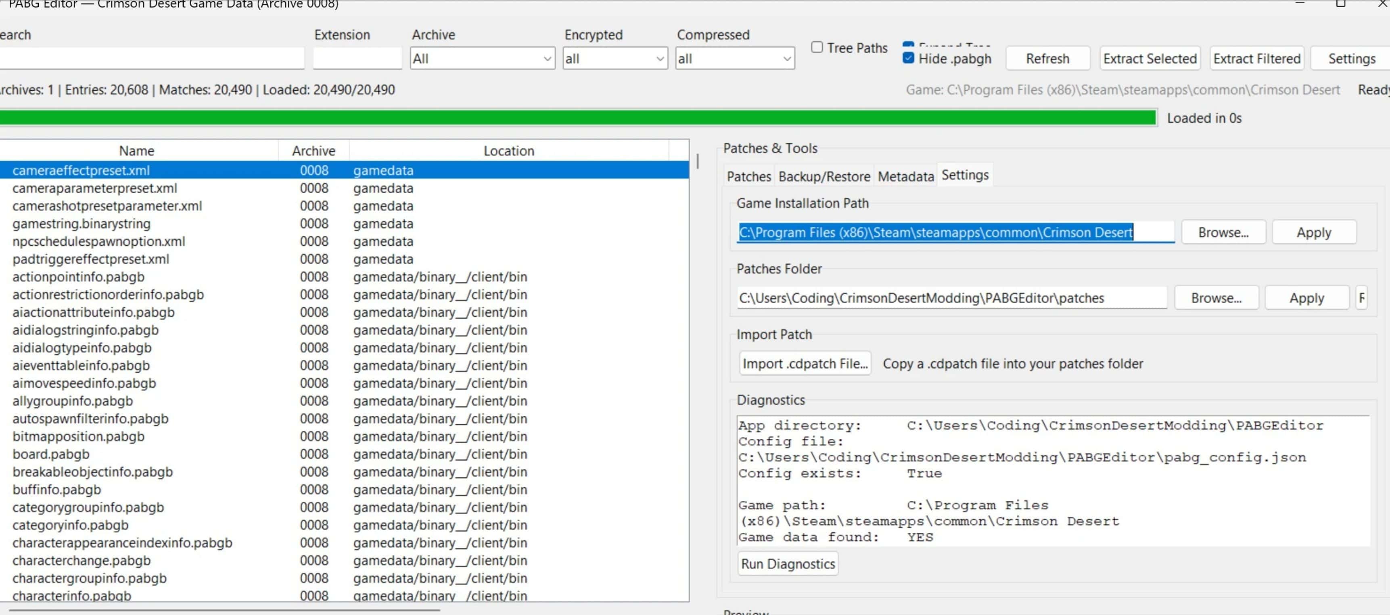
Task: Click the green loading progress bar
Action: [577, 118]
